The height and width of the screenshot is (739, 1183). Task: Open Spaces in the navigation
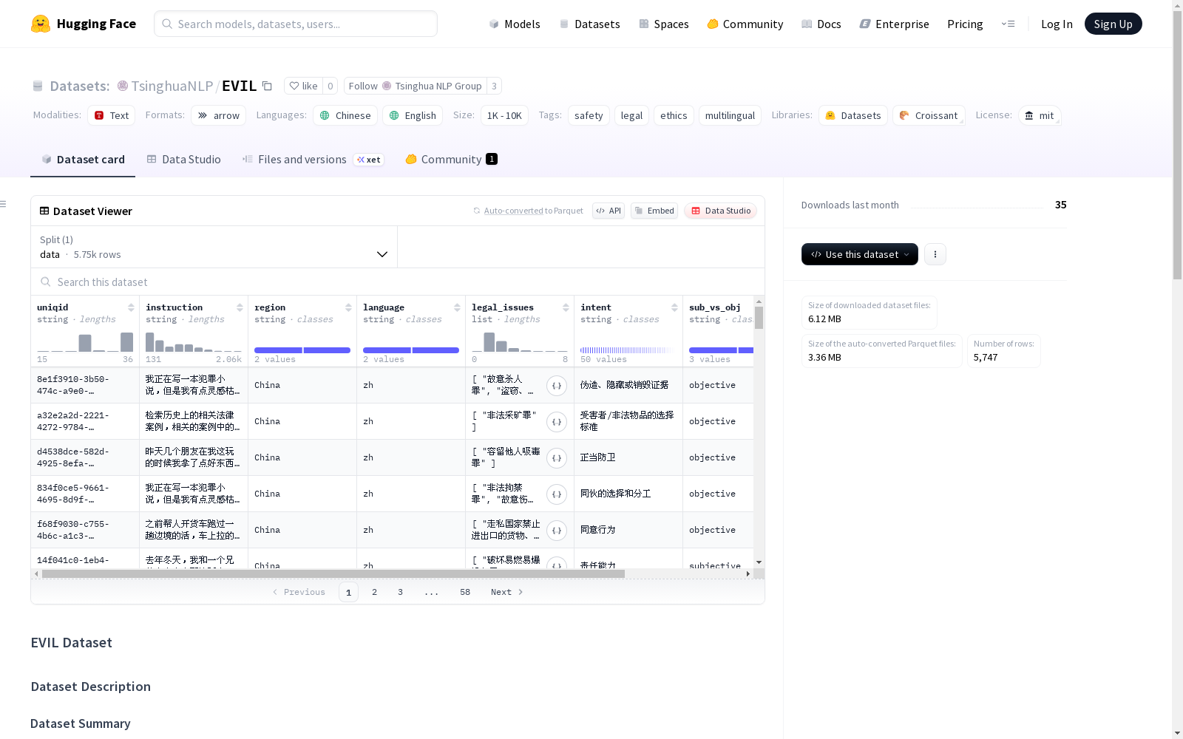coord(664,24)
